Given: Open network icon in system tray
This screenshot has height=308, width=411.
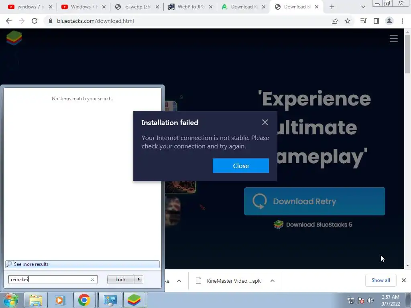Looking at the screenshot, I should (351, 300).
